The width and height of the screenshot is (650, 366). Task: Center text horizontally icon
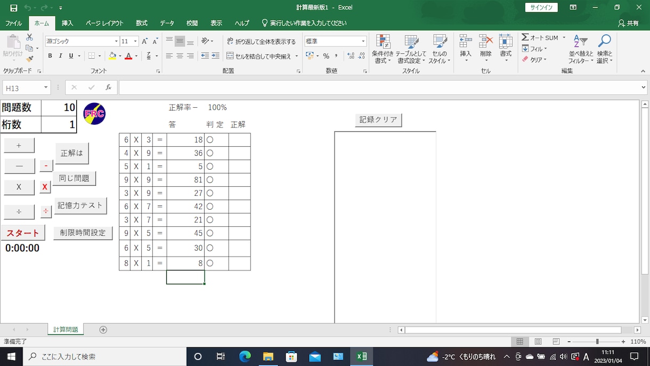(180, 56)
